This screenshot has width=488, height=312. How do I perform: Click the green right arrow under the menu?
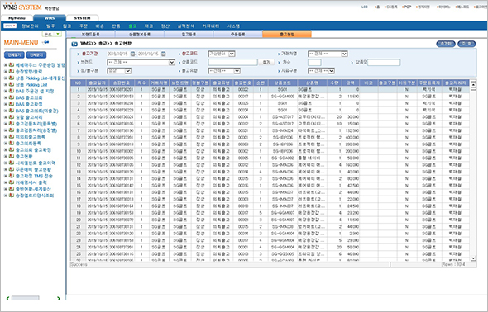58,298
